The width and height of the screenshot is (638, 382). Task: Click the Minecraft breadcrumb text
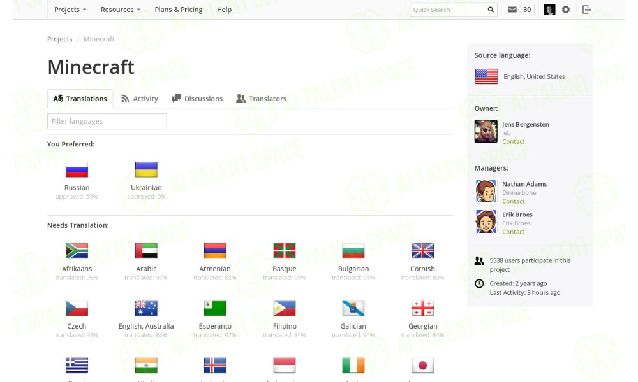tap(99, 39)
